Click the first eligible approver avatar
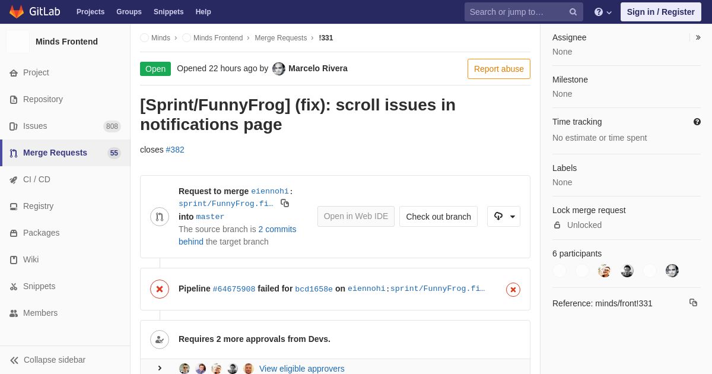The height and width of the screenshot is (374, 712). pyautogui.click(x=185, y=369)
